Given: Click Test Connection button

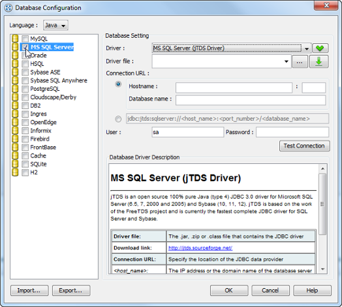Looking at the screenshot, I should click(x=305, y=146).
